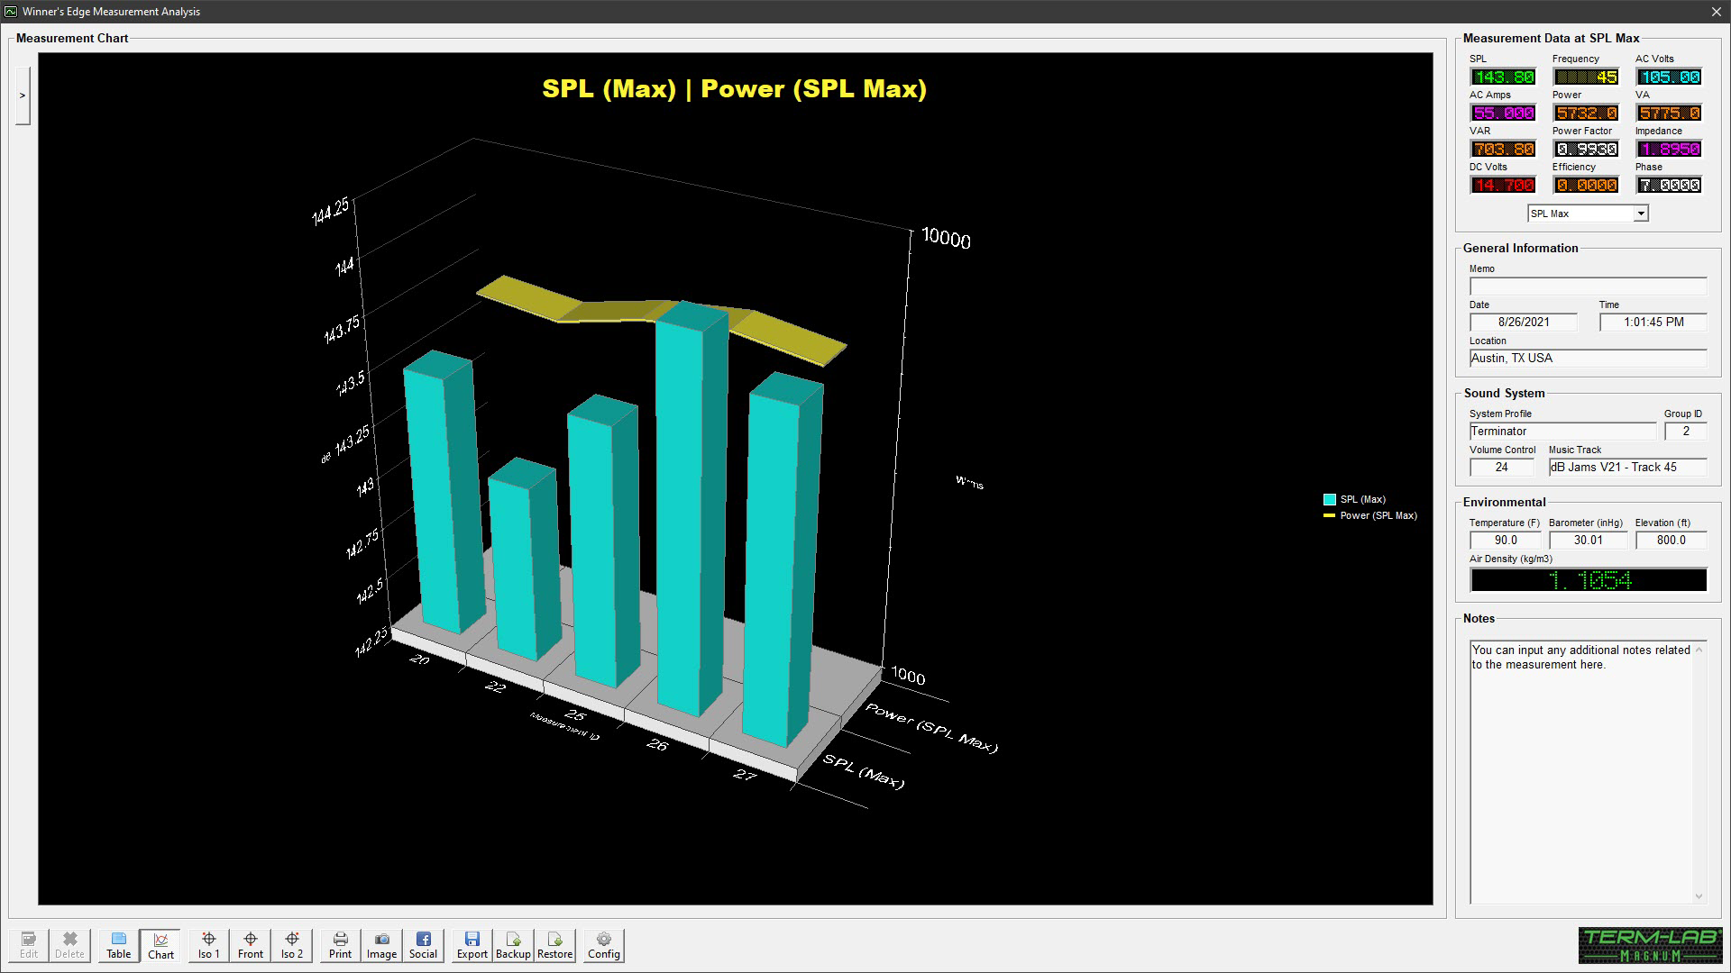Click the Music Track field
The image size is (1731, 973).
(1626, 467)
